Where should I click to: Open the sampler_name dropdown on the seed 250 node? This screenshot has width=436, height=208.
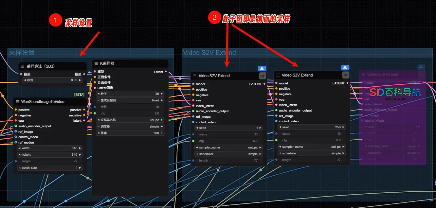312,147
